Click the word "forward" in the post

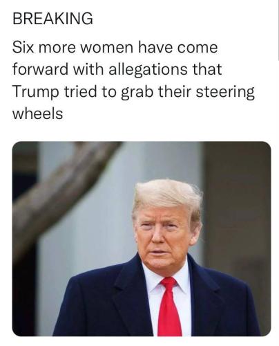40,69
